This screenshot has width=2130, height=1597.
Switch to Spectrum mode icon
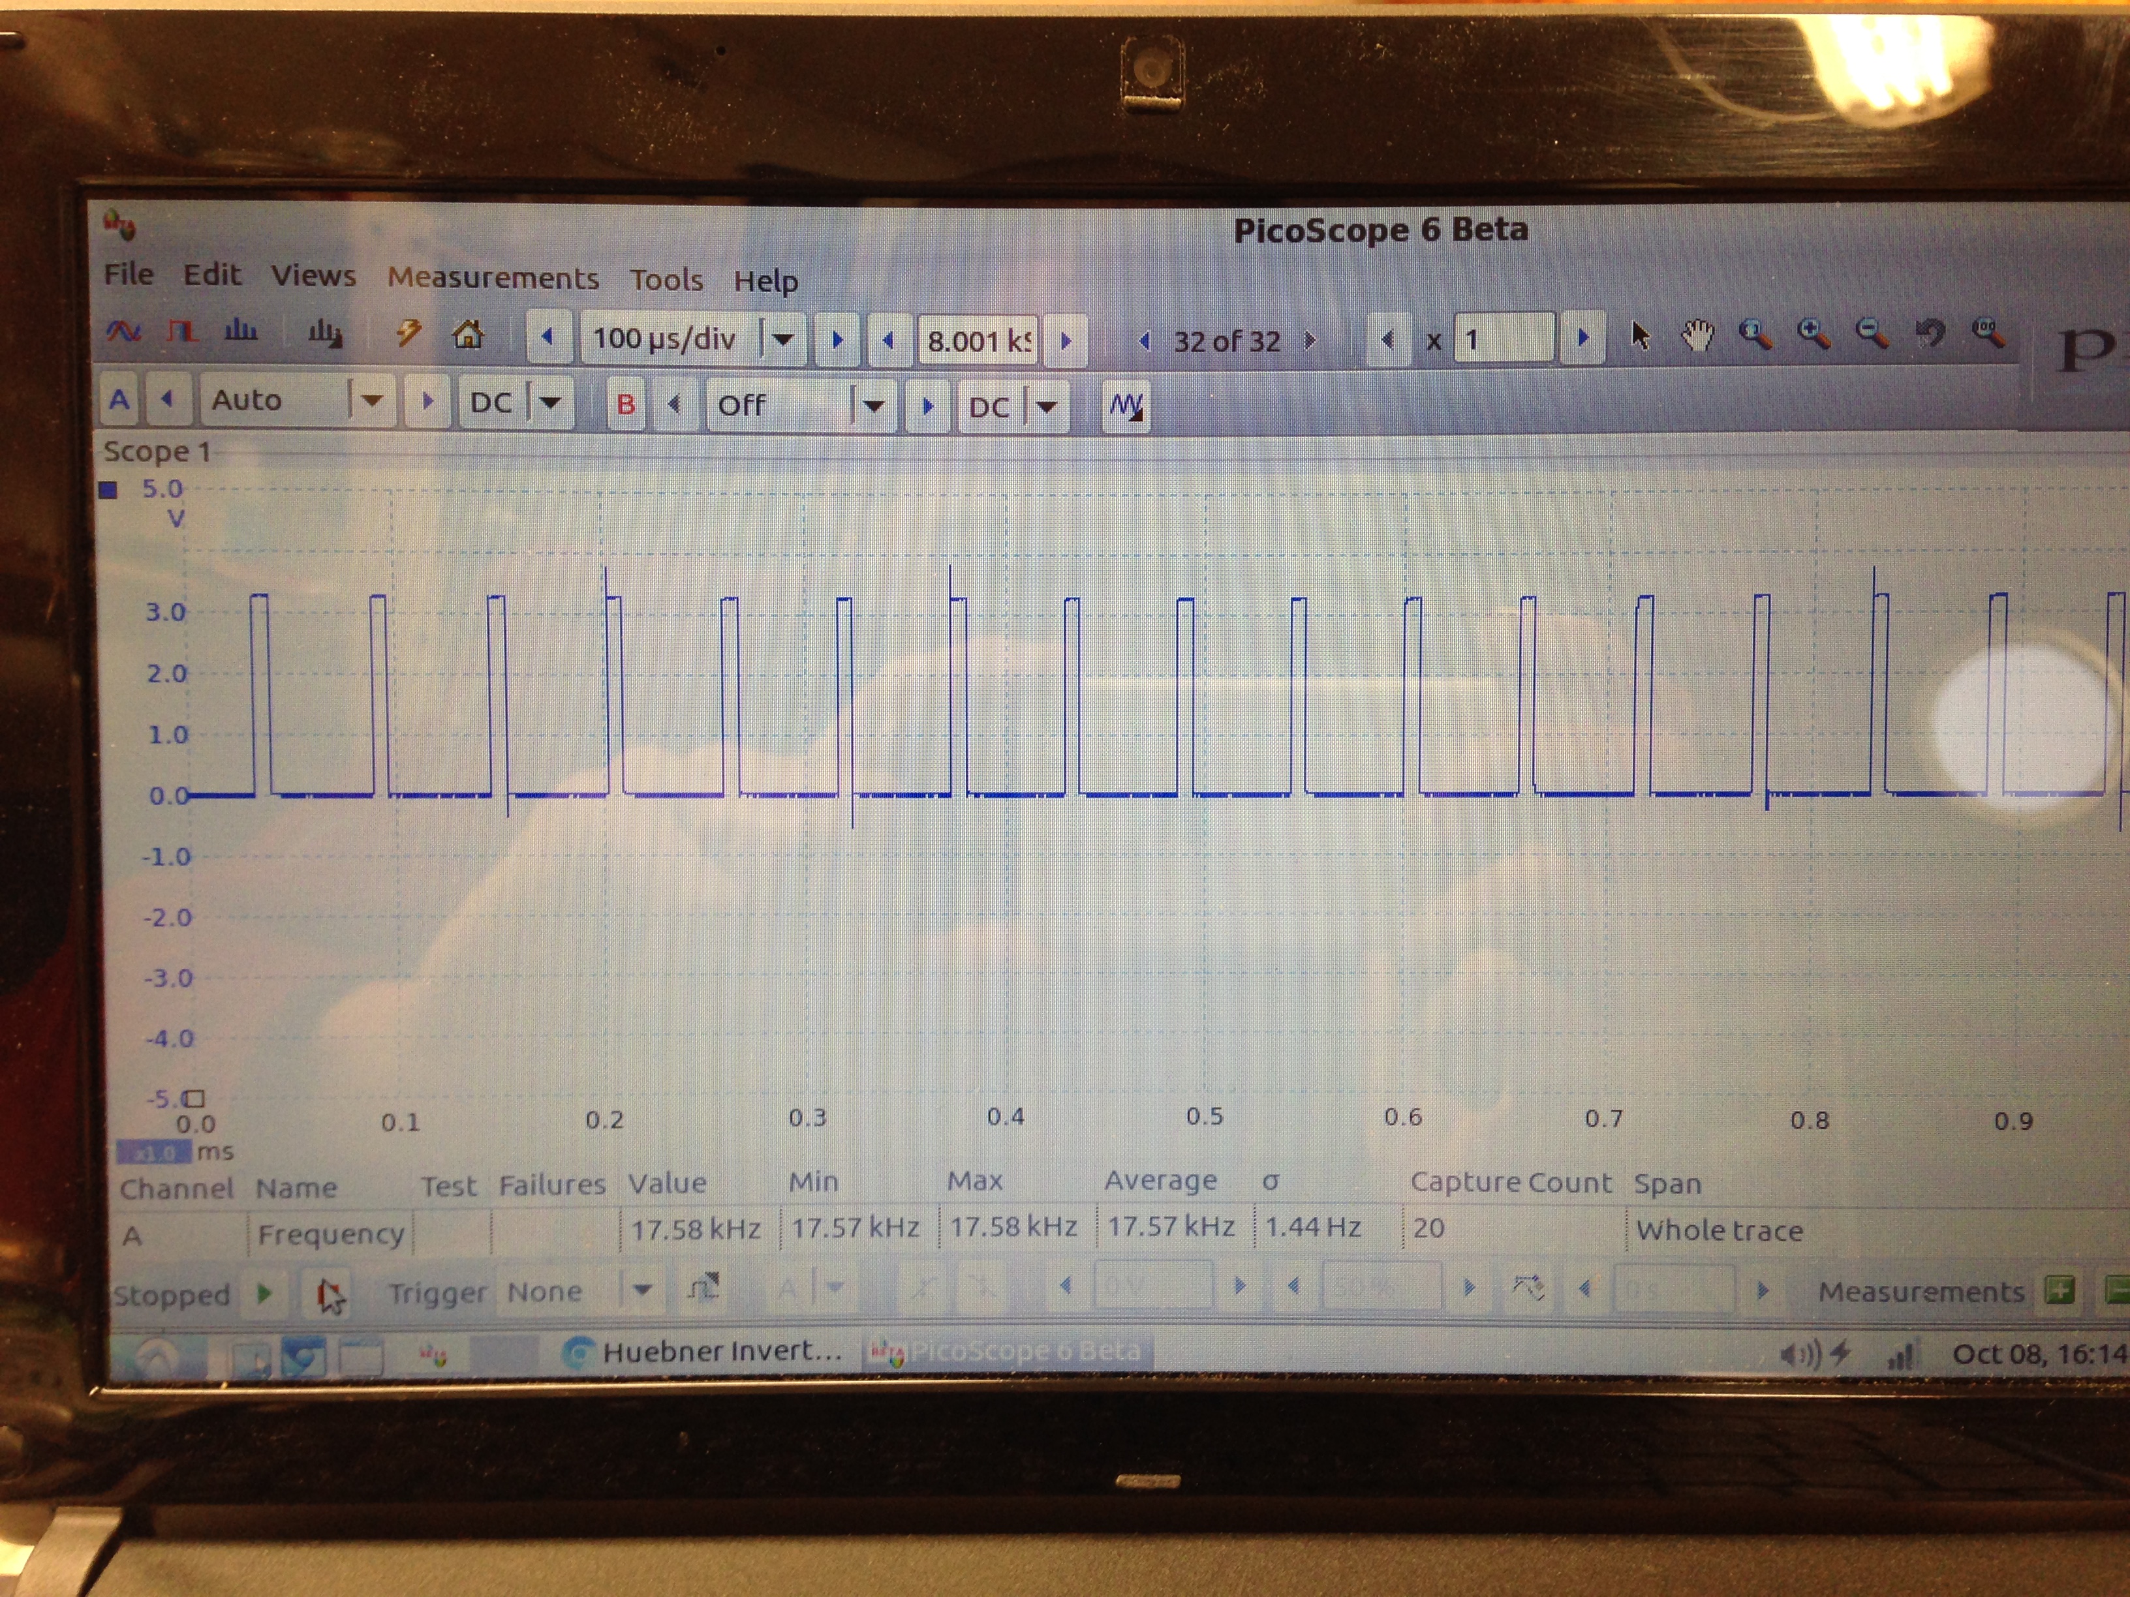239,332
